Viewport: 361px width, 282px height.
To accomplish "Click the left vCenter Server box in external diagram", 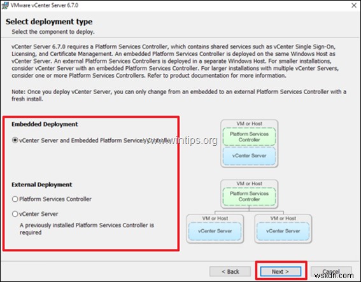I will tap(215, 231).
